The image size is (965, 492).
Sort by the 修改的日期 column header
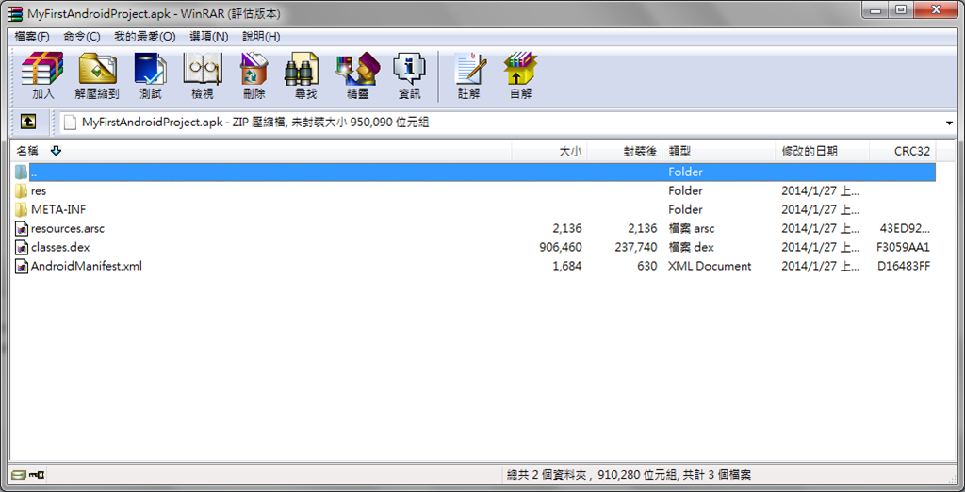822,151
